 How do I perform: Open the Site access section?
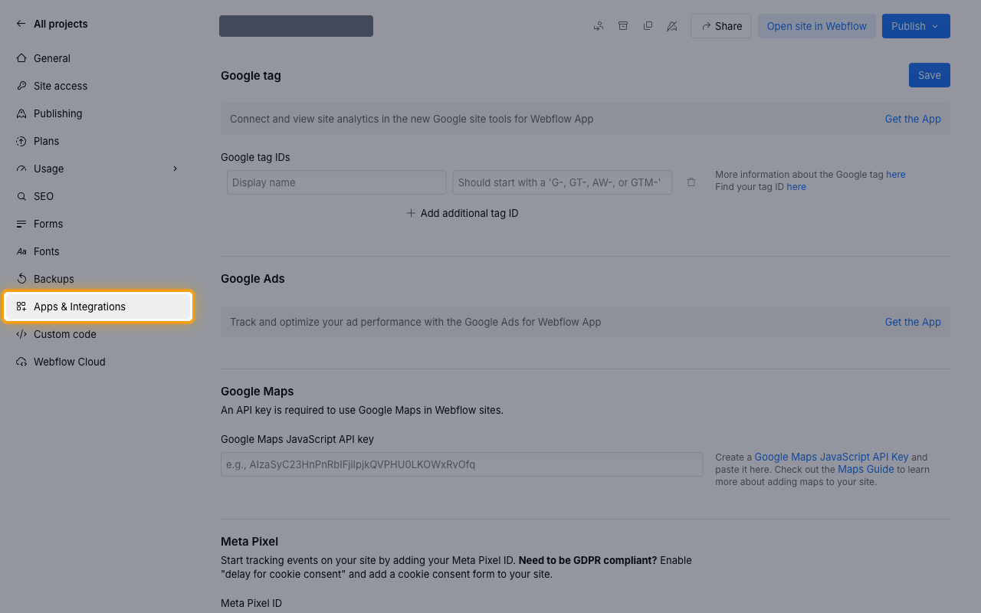98,86
